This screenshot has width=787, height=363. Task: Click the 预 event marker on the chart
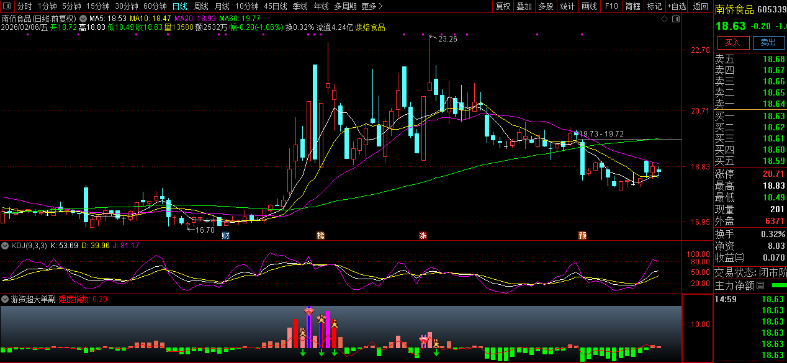(582, 236)
